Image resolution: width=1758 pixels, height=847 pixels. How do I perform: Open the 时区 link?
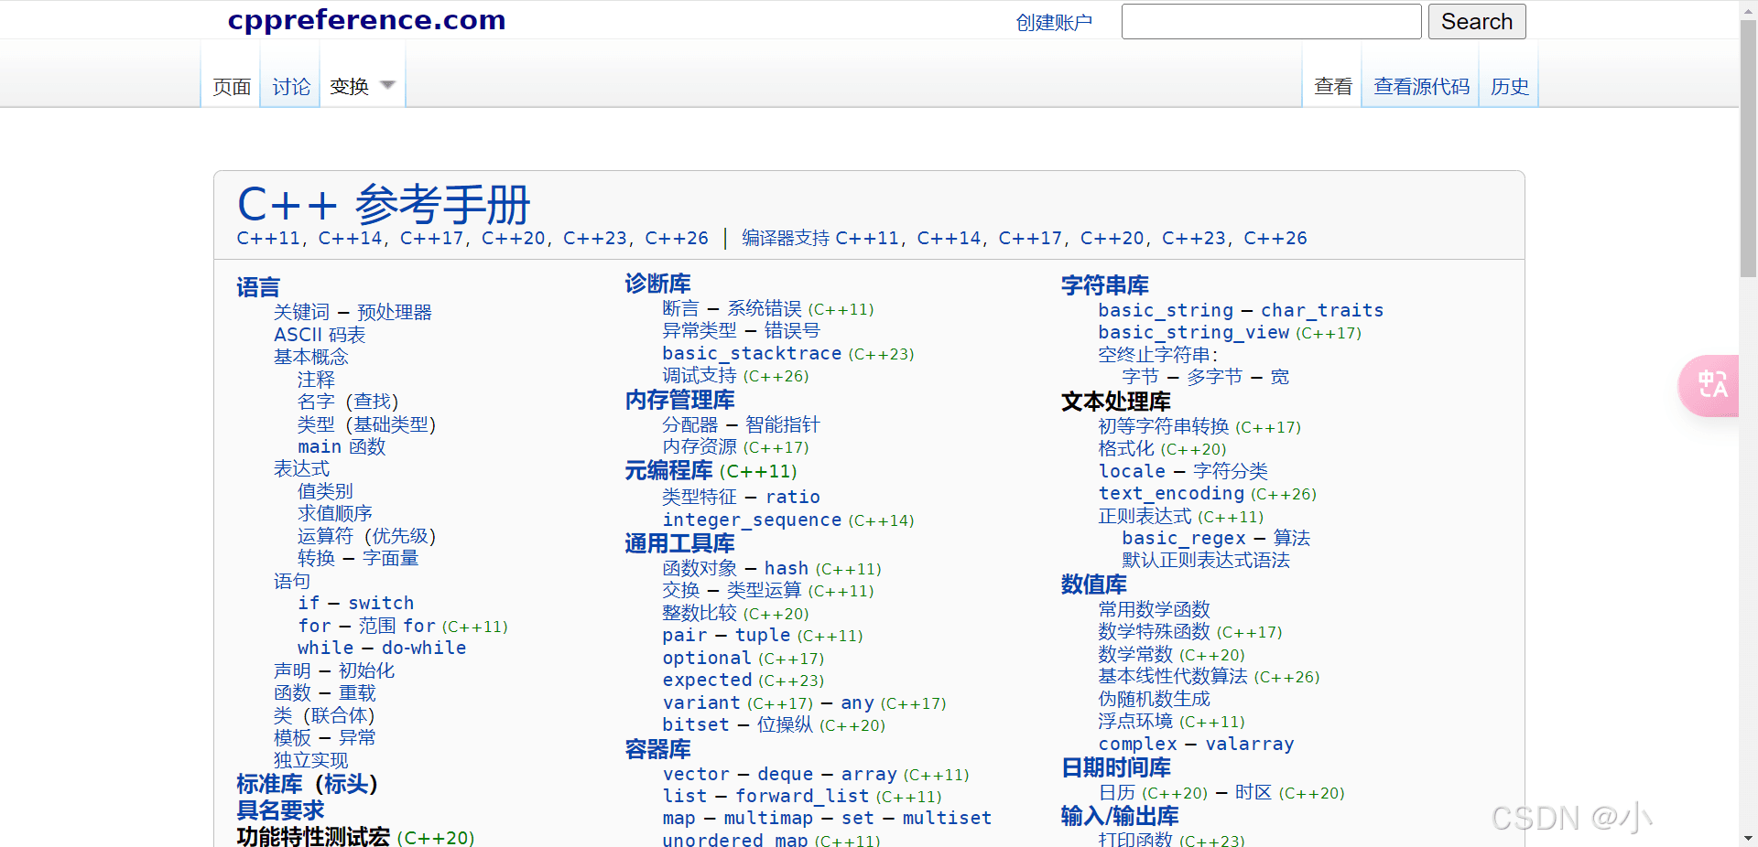click(x=1253, y=792)
